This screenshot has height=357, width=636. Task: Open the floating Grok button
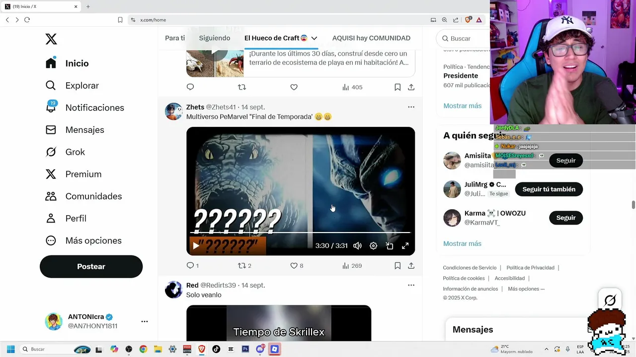[610, 300]
